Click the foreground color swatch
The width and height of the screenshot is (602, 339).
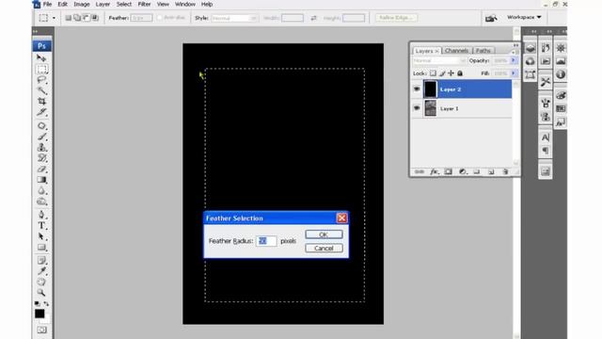[40, 314]
